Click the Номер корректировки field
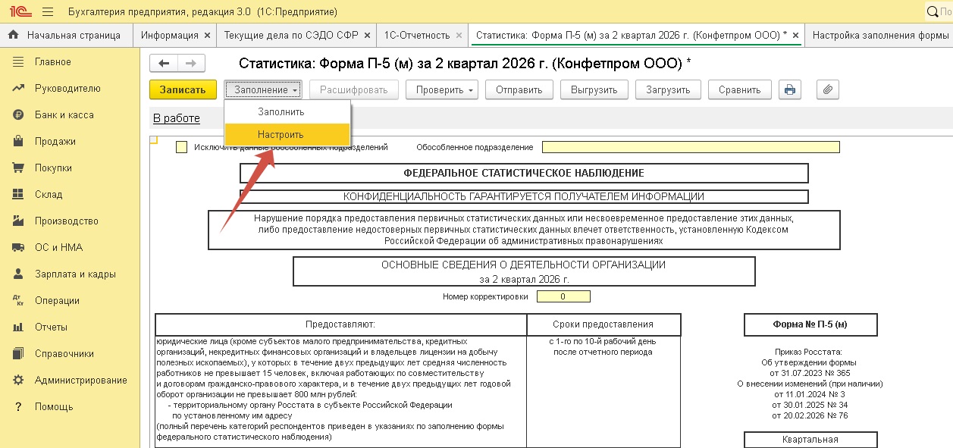This screenshot has width=953, height=448. tap(563, 296)
